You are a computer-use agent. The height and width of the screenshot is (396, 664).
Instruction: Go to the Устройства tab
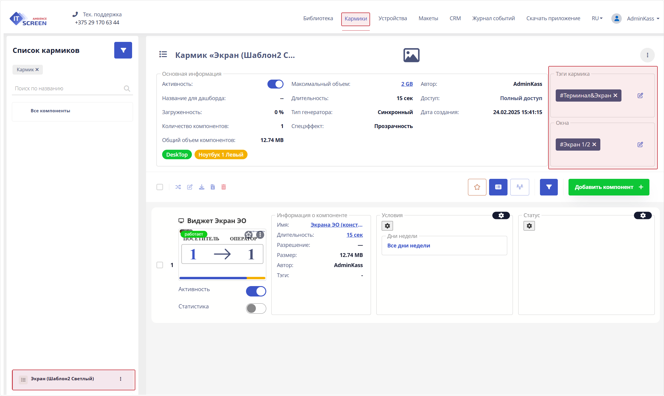coord(392,18)
